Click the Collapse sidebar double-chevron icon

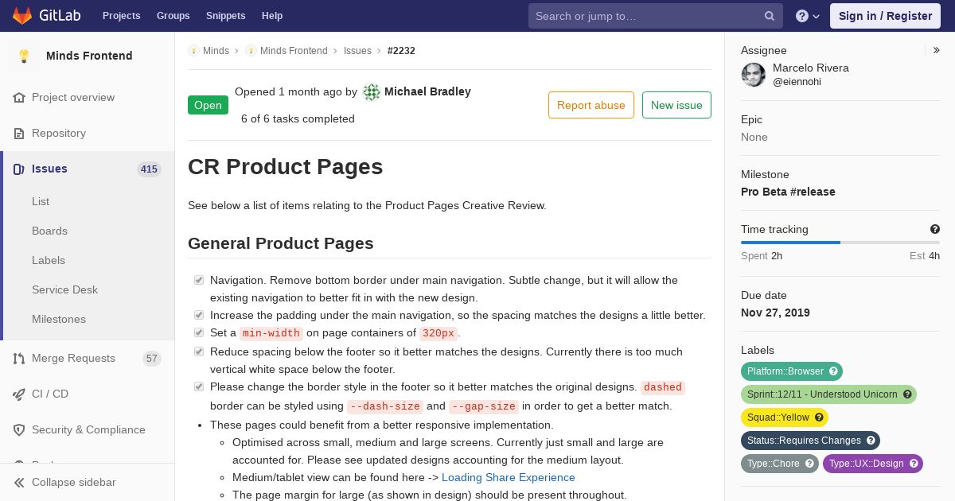19,482
